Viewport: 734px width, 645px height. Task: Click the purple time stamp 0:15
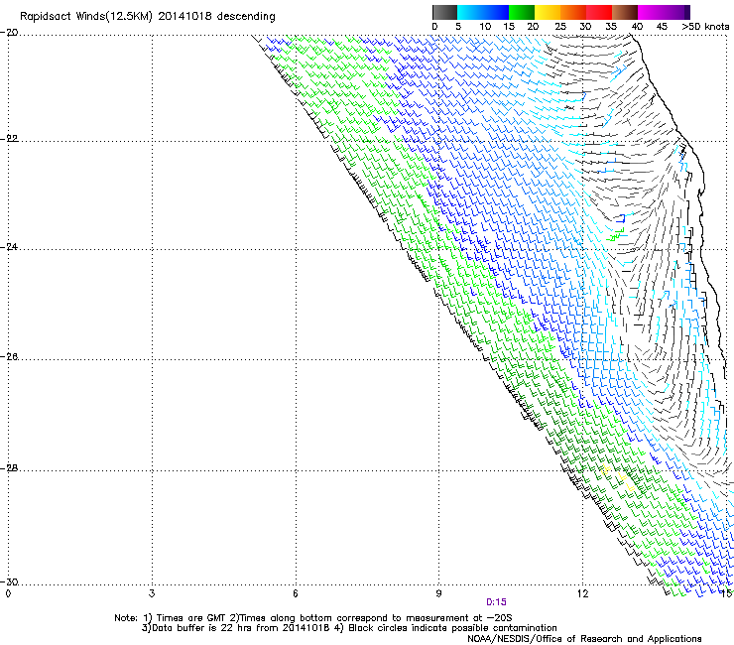496,602
